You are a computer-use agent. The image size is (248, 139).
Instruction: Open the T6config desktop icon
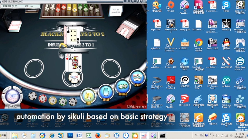click(x=226, y=25)
